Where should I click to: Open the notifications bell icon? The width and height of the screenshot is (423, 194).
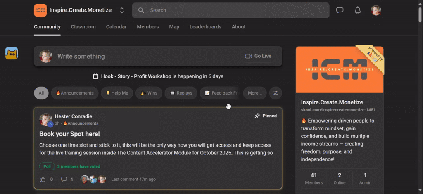358,10
